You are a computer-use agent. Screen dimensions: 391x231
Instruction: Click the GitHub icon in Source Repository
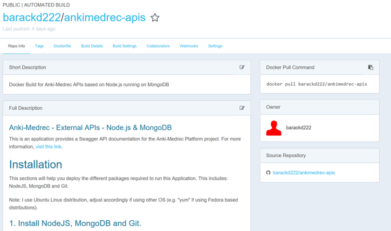[x=268, y=173]
